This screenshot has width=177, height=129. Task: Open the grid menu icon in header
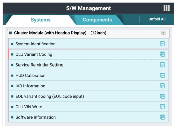(167, 8)
